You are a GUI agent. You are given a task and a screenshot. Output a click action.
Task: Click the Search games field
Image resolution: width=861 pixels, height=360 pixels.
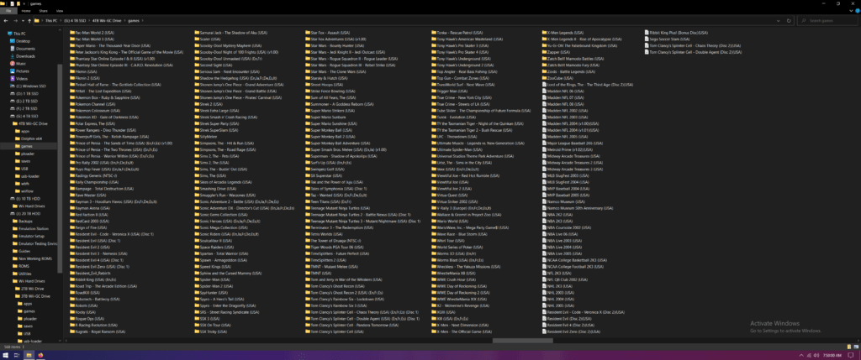coord(828,21)
